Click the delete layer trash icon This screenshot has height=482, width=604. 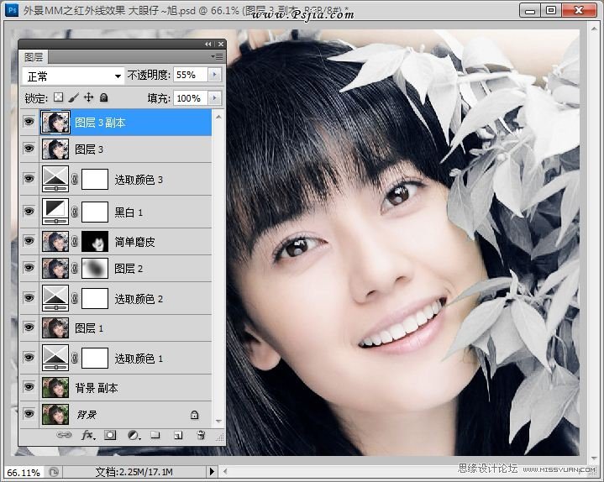pos(201,436)
